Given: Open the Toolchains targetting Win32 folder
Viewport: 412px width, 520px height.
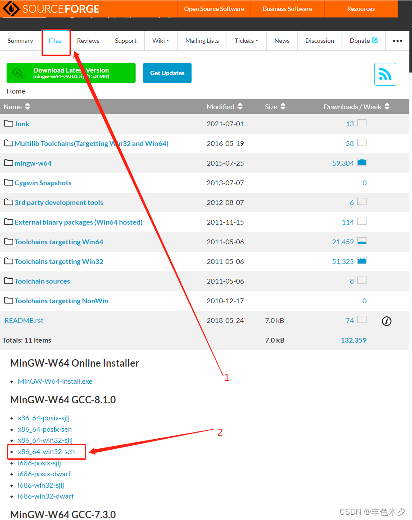Looking at the screenshot, I should coord(59,261).
